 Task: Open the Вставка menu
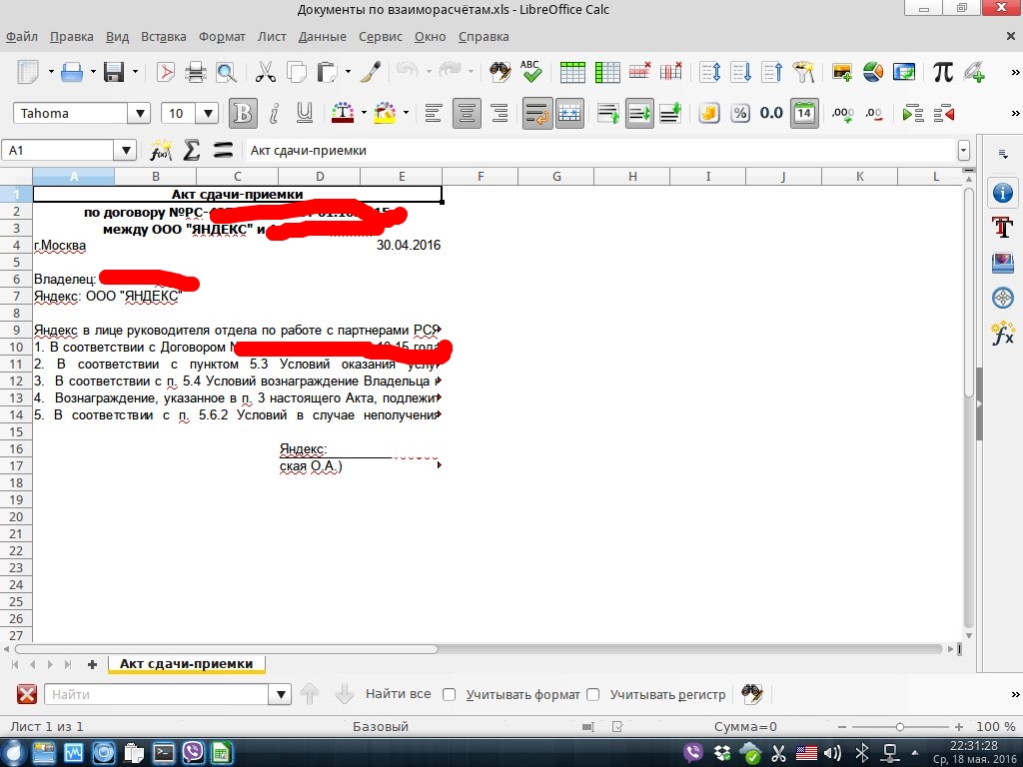pyautogui.click(x=164, y=37)
